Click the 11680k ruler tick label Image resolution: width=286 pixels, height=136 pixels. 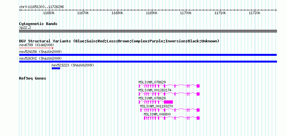coord(117,13)
